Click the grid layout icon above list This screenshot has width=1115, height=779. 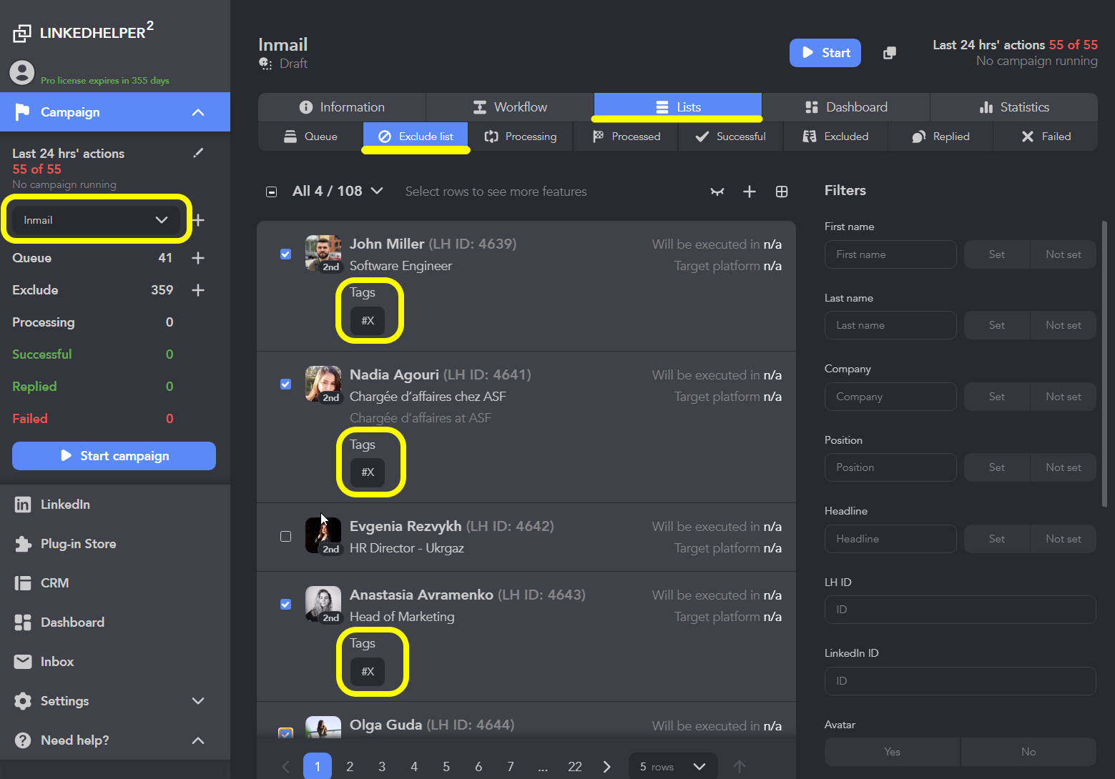782,192
